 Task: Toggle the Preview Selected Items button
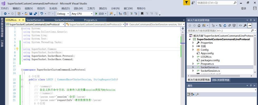pyautogui.click(x=250, y=25)
